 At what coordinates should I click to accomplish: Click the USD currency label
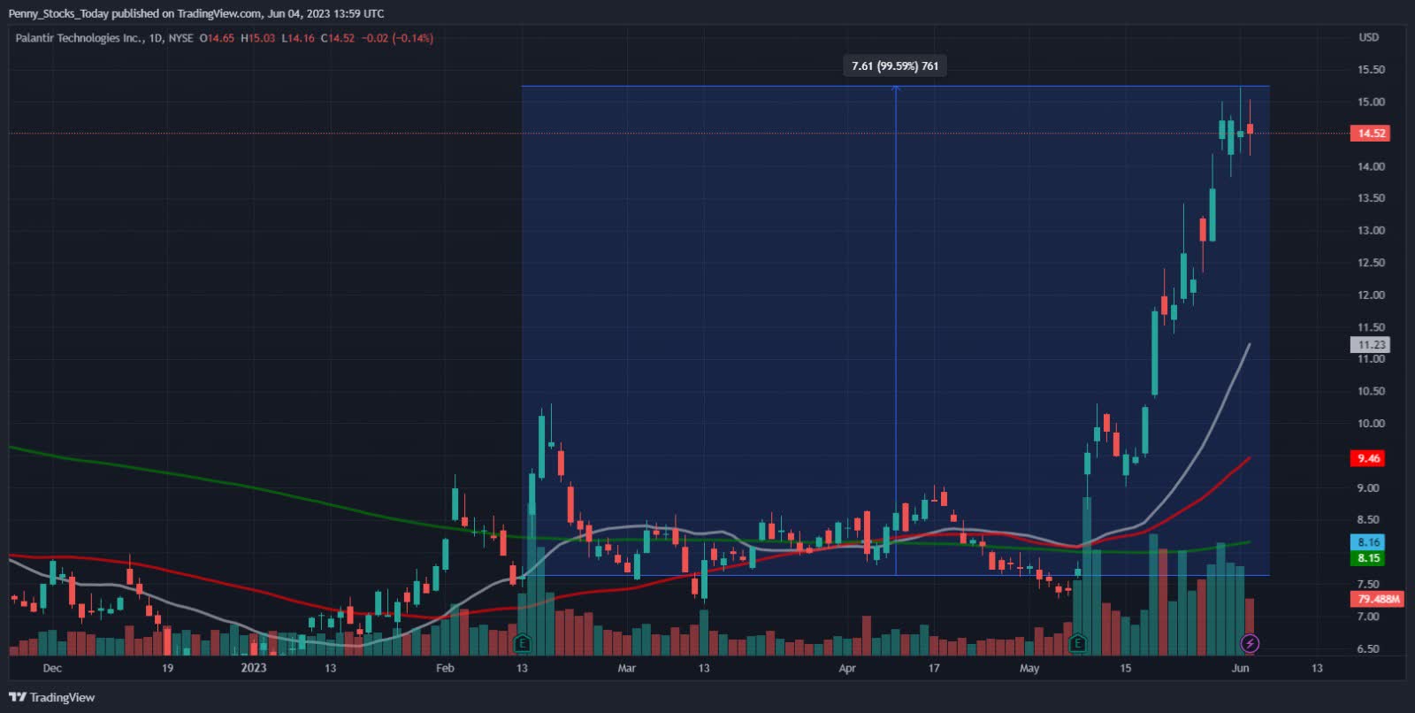[1368, 37]
